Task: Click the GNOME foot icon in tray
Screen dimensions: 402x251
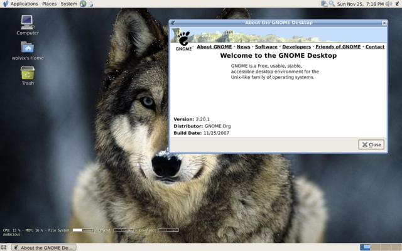Action: [398, 4]
